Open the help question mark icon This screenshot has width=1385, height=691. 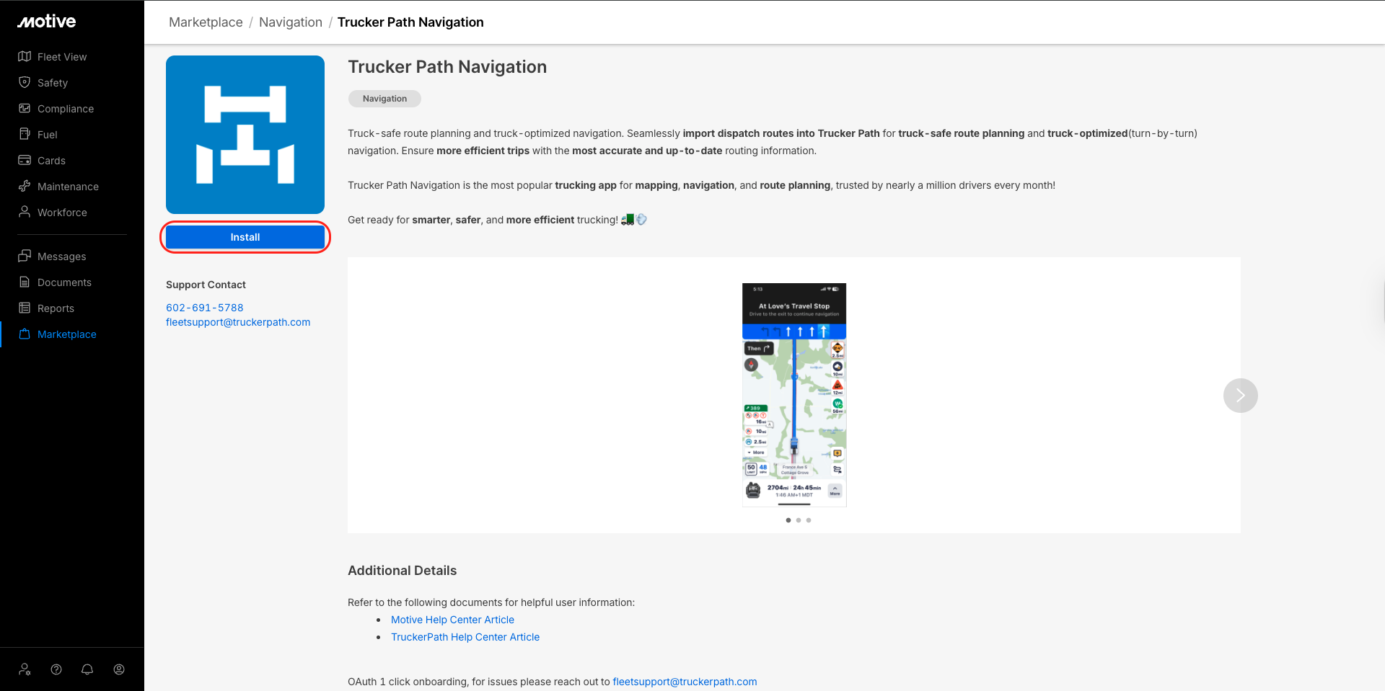click(x=56, y=669)
